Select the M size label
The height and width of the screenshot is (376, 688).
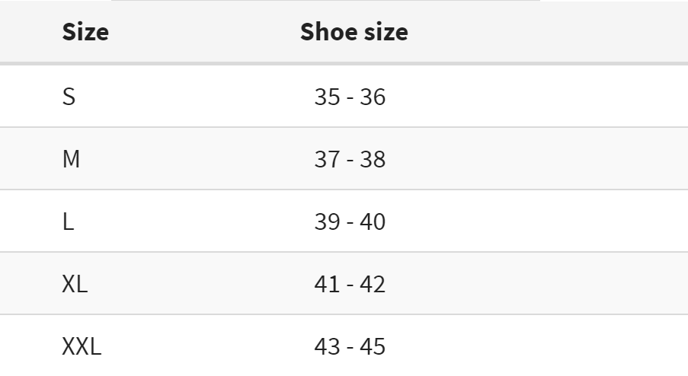click(x=71, y=160)
